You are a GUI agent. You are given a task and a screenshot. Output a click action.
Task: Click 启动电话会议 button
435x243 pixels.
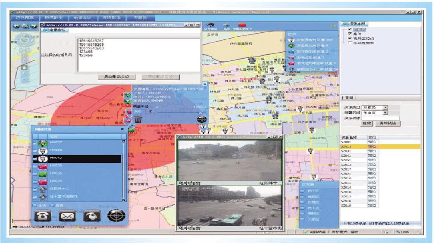click(116, 77)
